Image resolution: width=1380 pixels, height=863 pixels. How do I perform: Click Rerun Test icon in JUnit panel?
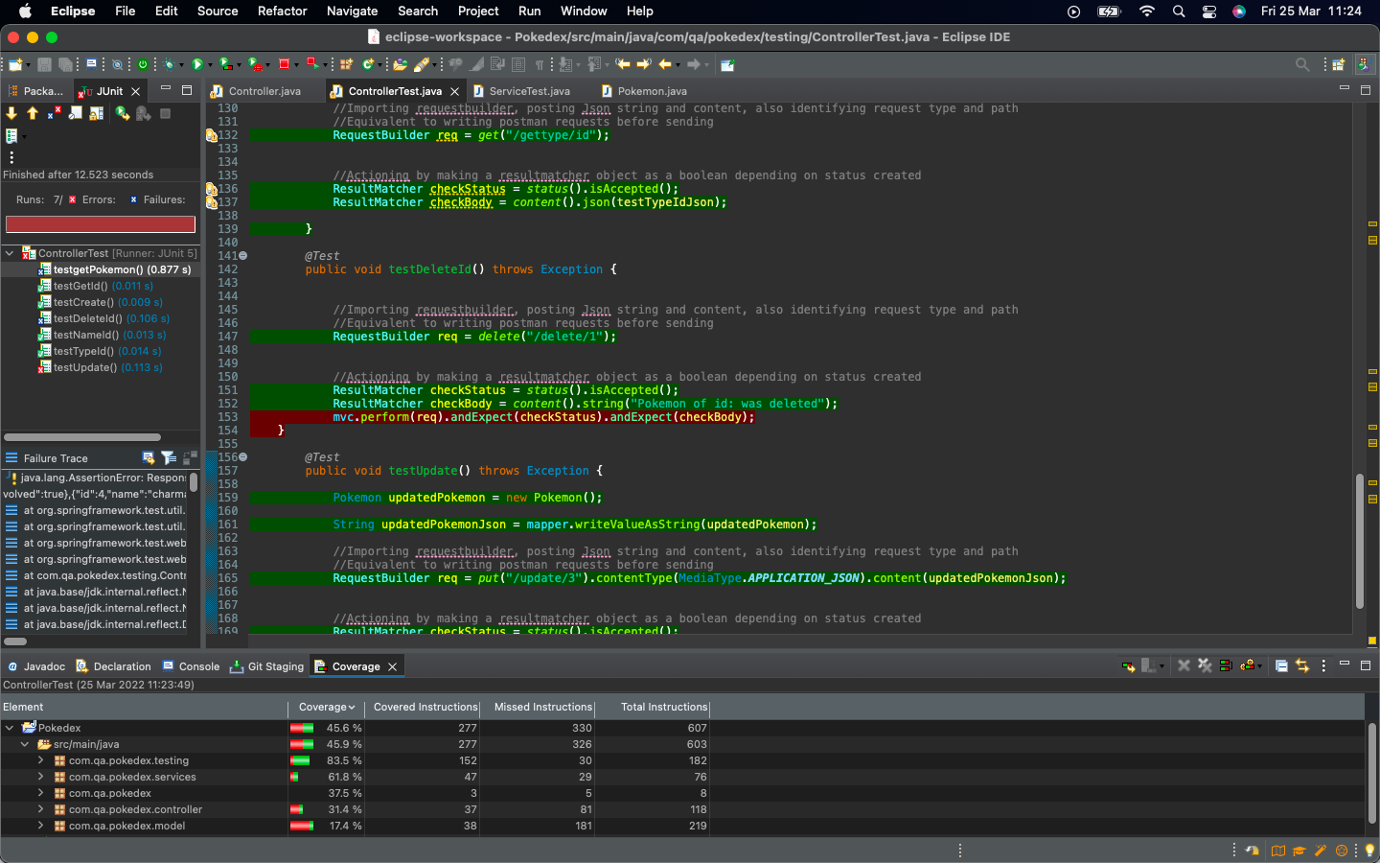122,113
